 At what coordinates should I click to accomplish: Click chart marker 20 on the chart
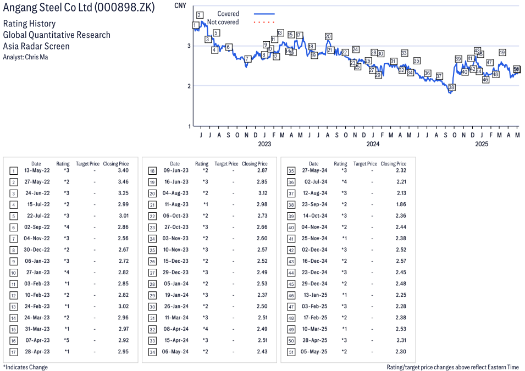[328, 36]
